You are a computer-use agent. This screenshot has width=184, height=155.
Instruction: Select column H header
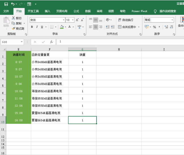pos(119,49)
